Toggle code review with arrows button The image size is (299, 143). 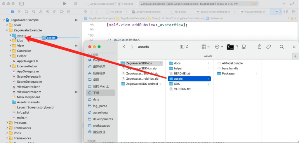(292, 4)
